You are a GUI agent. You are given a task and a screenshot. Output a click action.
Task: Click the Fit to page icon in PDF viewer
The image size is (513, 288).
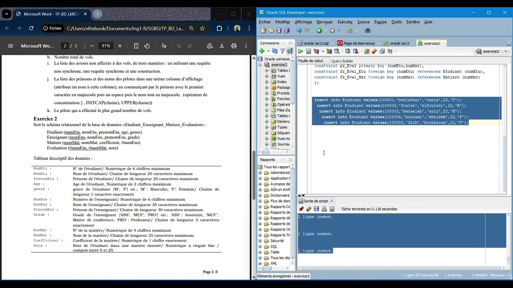click(x=136, y=46)
